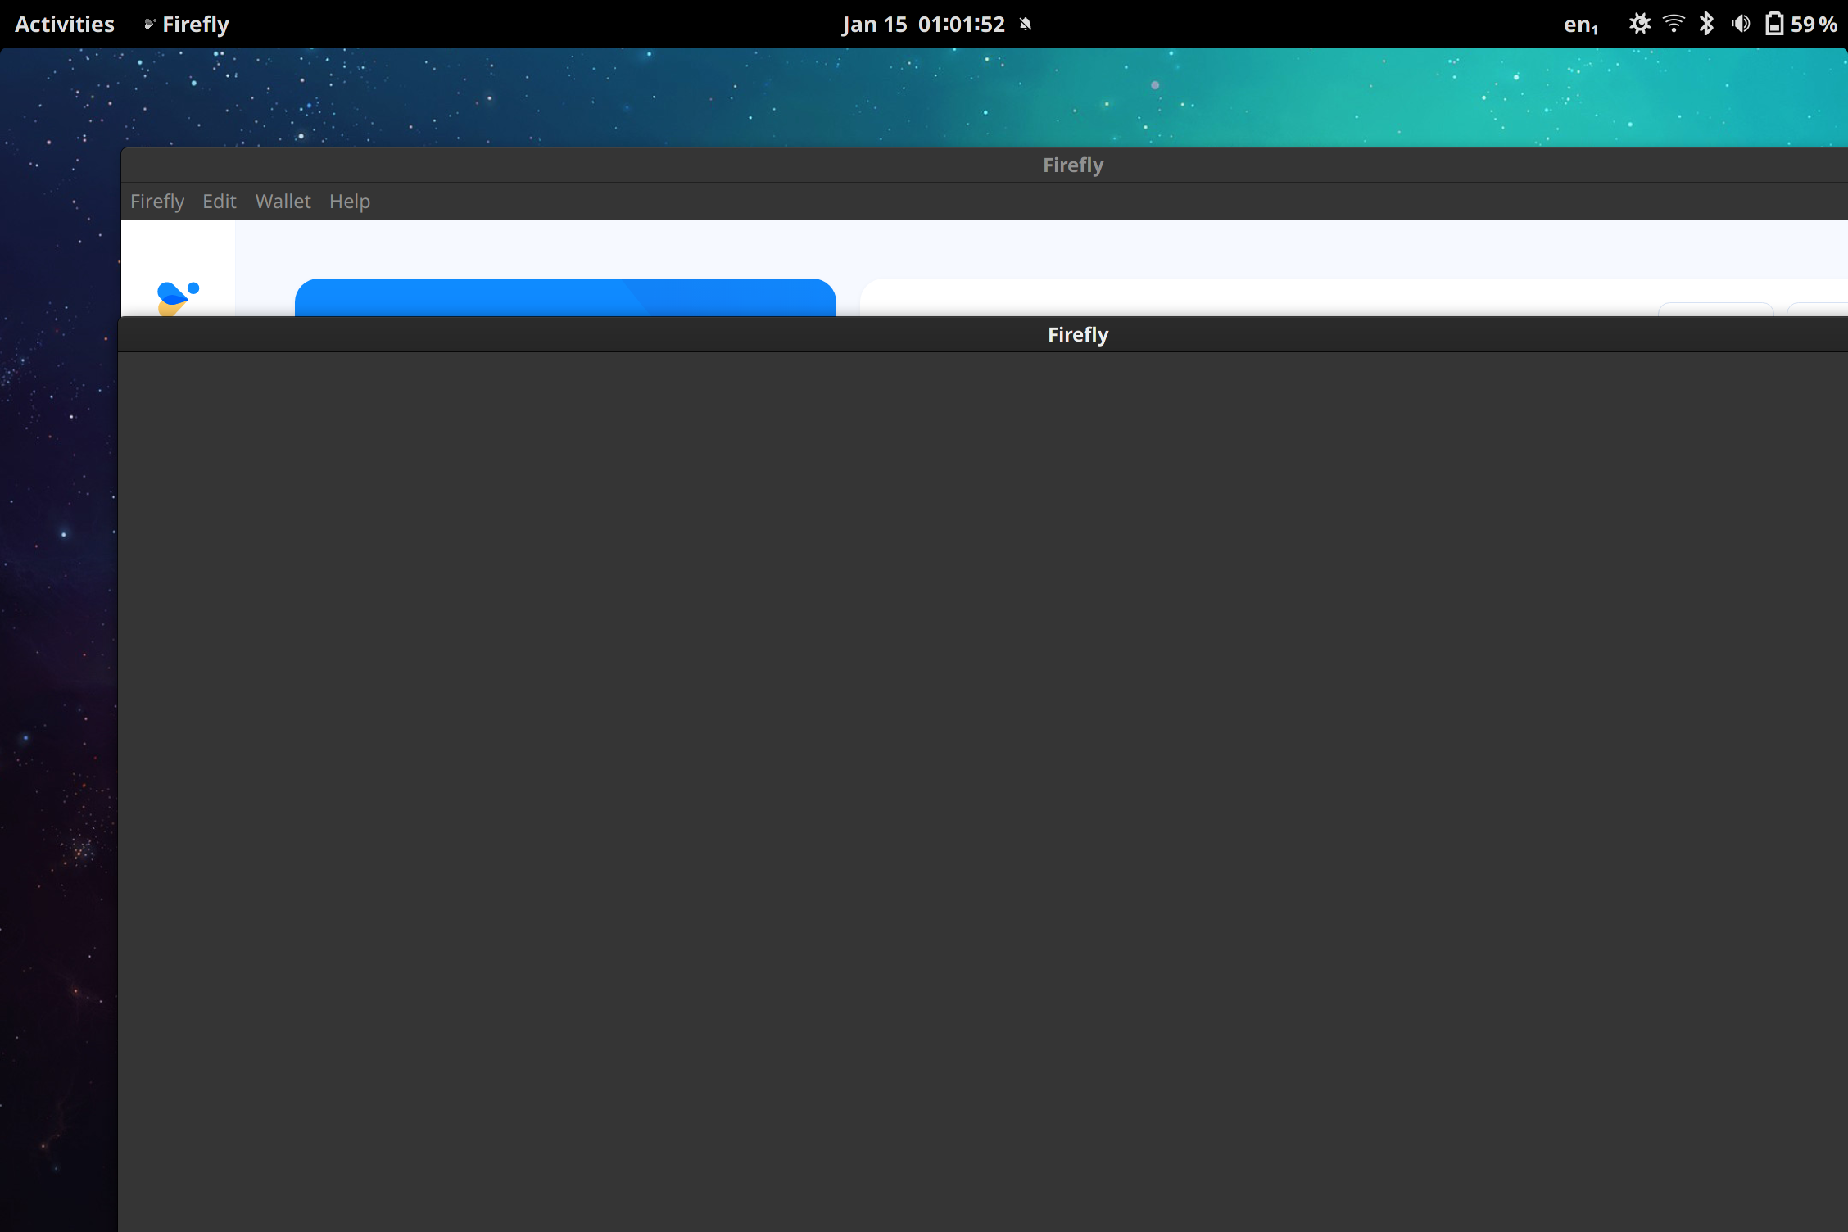Click the battery charge level indicator

click(1774, 24)
